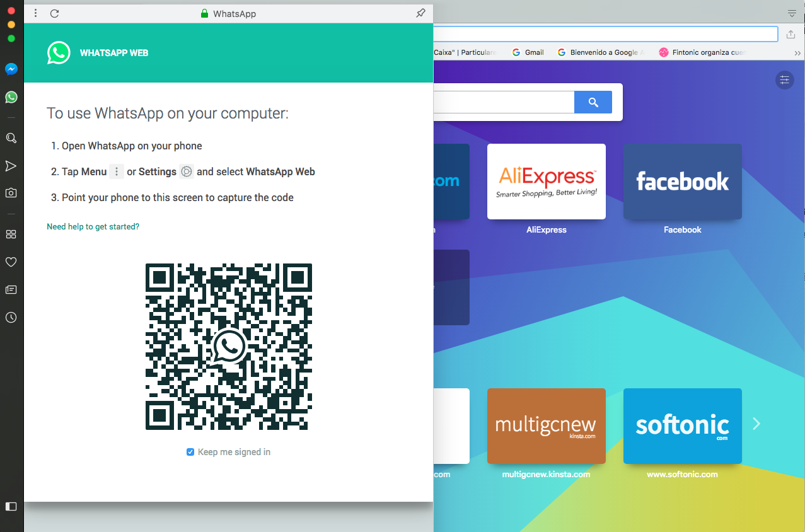Pin the WhatsApp panel

(x=420, y=13)
